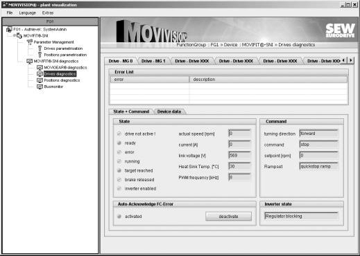360x256 pixels.
Task: Select Positions diagnostics monitor icon
Action: [40, 80]
